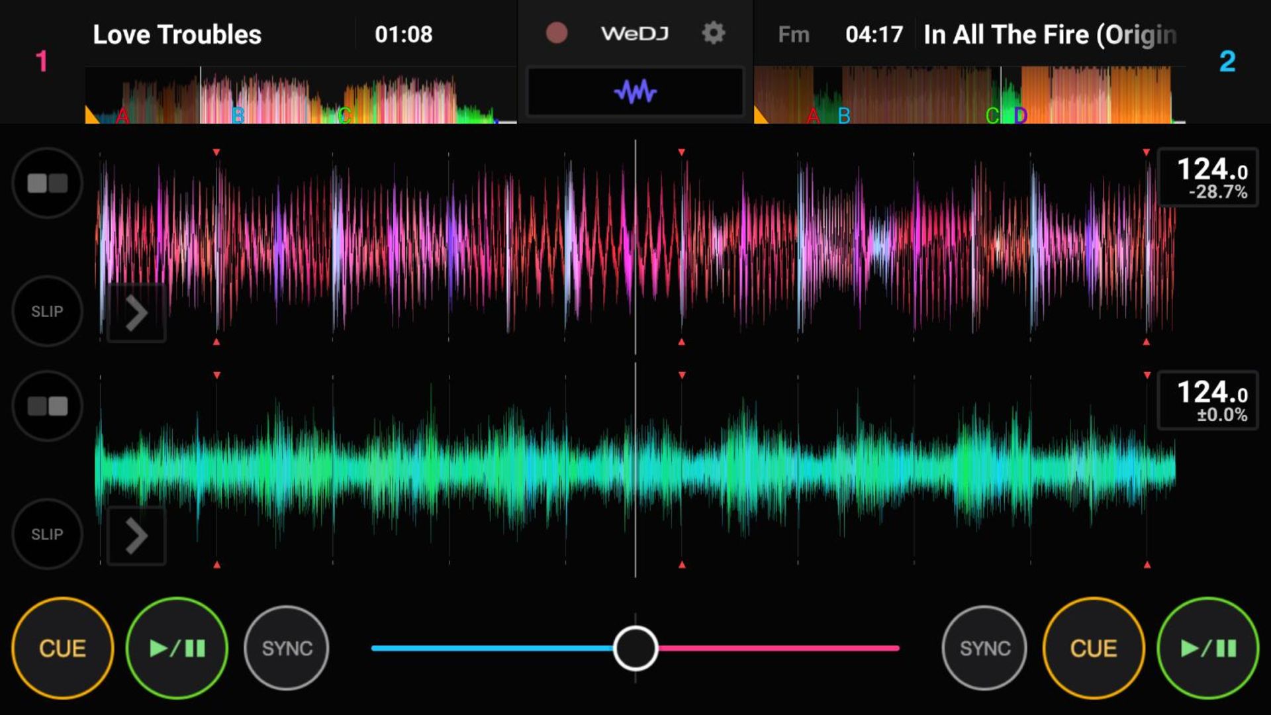Toggle deck 2 CUE point
1271x715 pixels.
tap(1094, 647)
